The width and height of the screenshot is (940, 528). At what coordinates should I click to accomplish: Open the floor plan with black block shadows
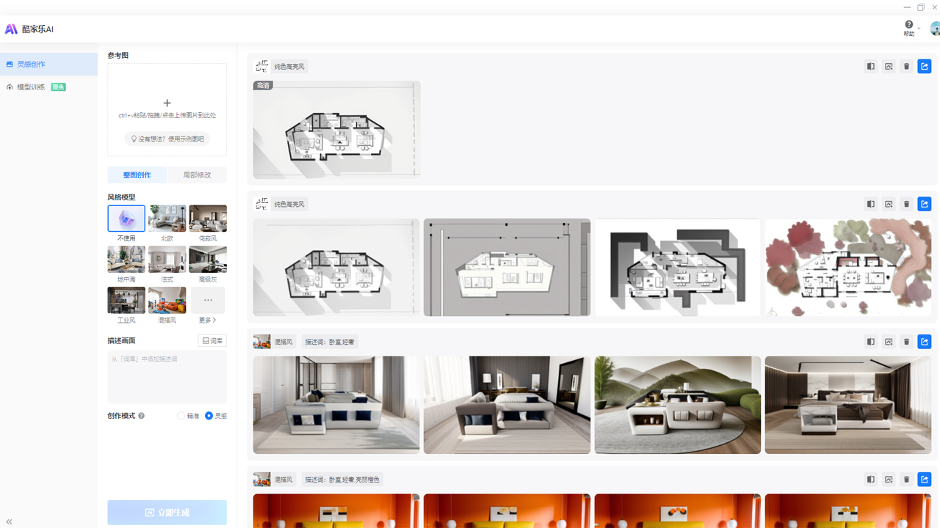pyautogui.click(x=678, y=268)
